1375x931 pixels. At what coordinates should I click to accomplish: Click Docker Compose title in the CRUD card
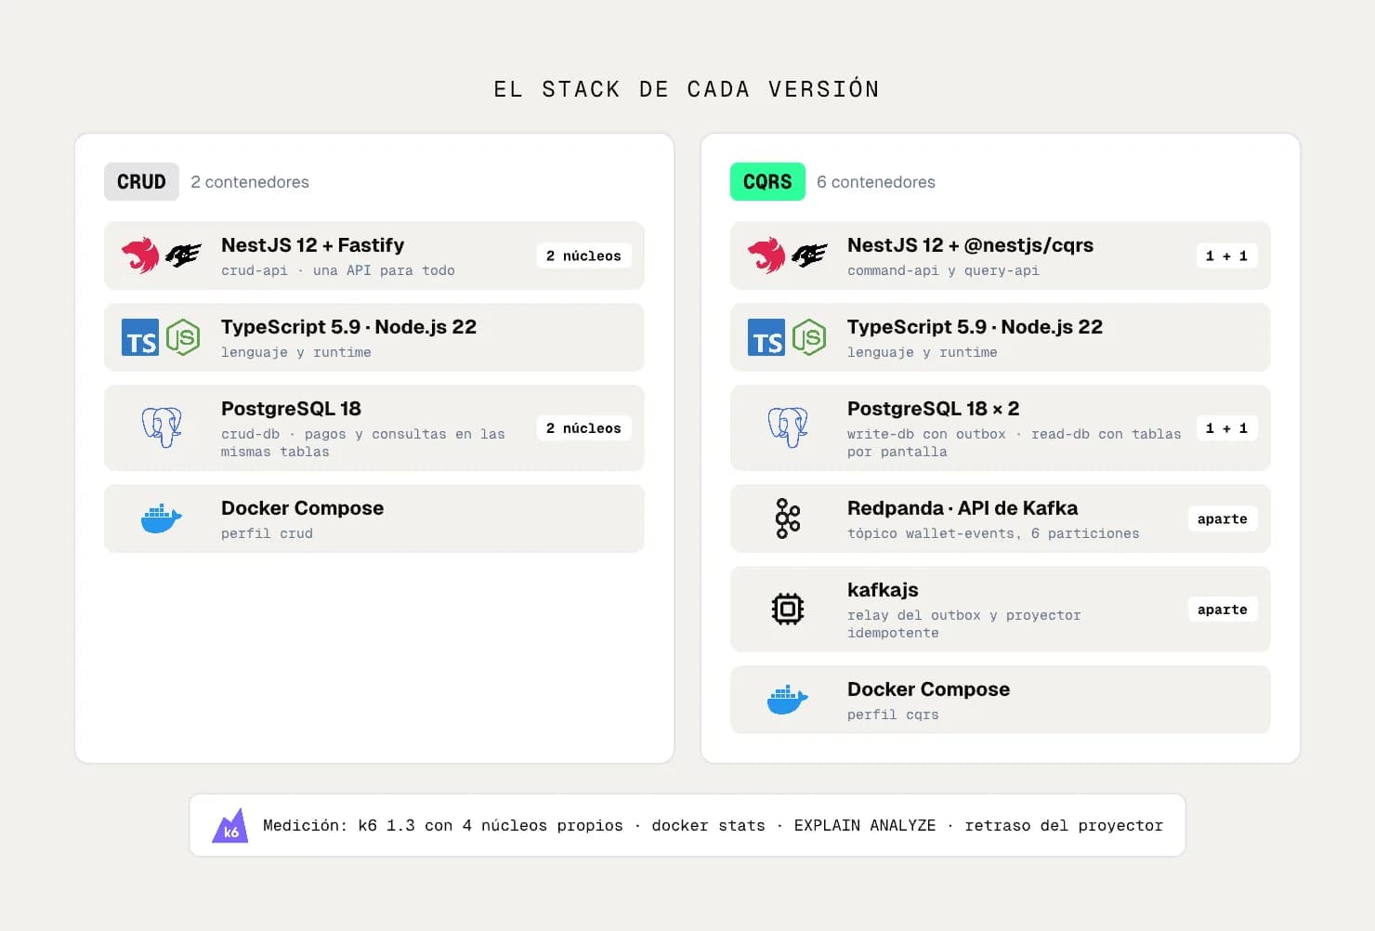302,508
